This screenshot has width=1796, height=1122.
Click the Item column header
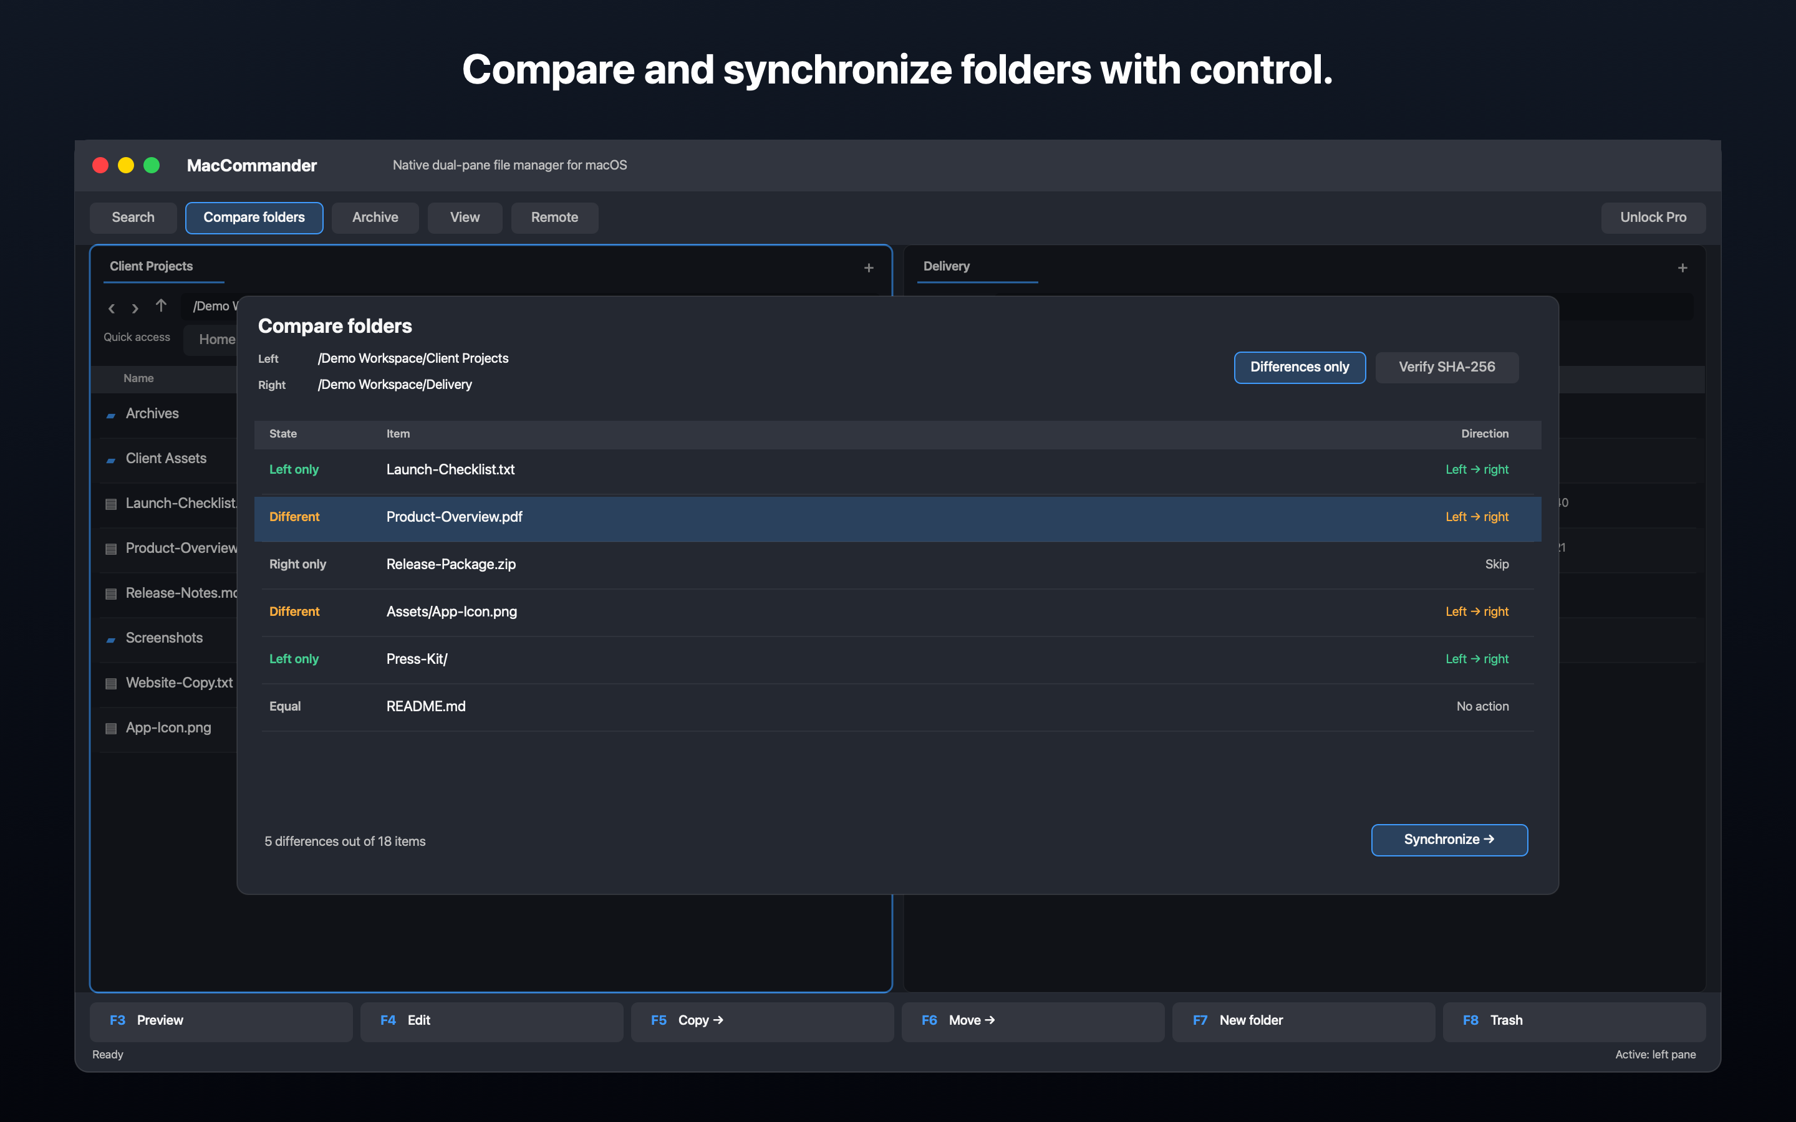click(398, 434)
